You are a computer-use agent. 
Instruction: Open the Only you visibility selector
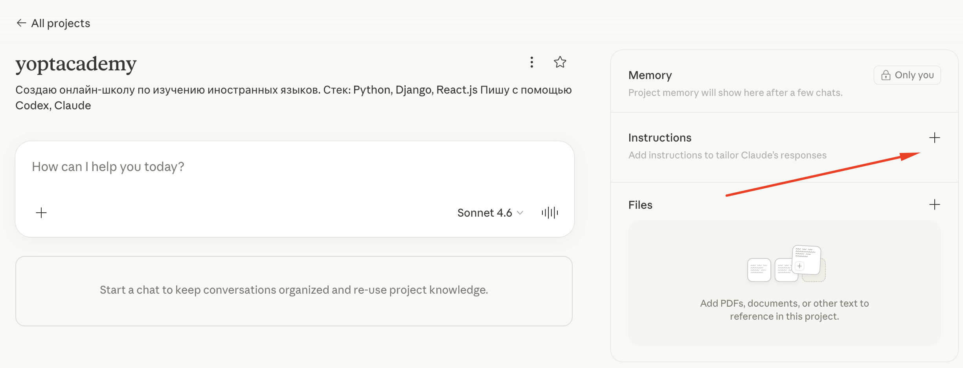pos(907,75)
